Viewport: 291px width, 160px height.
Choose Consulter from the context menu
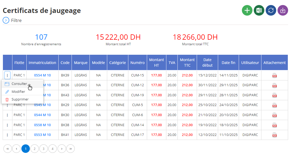(x=22, y=84)
